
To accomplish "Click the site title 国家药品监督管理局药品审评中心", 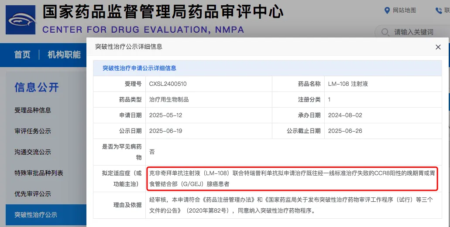I will tap(163, 12).
